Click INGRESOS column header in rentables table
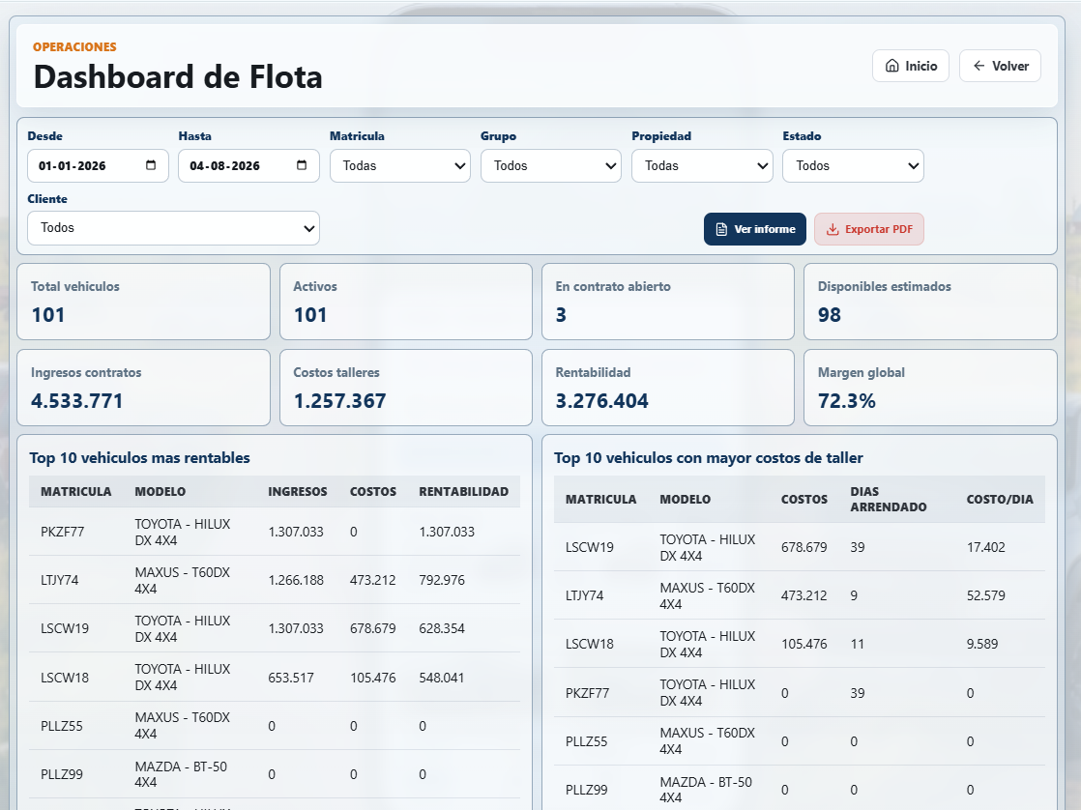The height and width of the screenshot is (810, 1081). (297, 492)
